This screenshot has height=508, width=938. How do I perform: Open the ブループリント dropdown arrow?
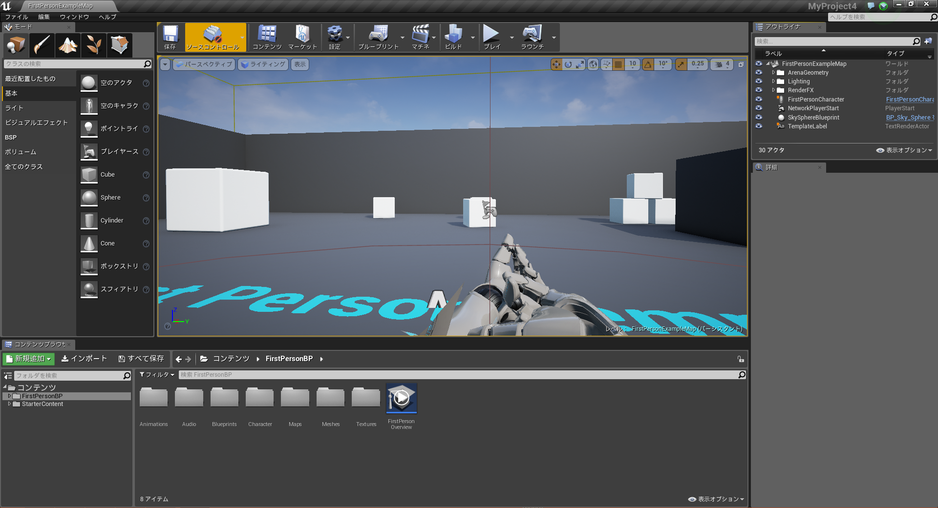click(402, 38)
